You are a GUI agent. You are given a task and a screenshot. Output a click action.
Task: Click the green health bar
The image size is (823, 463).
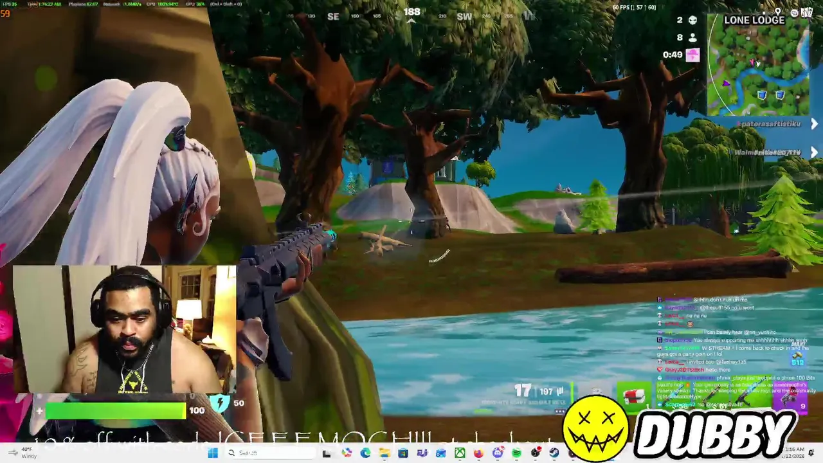[116, 410]
